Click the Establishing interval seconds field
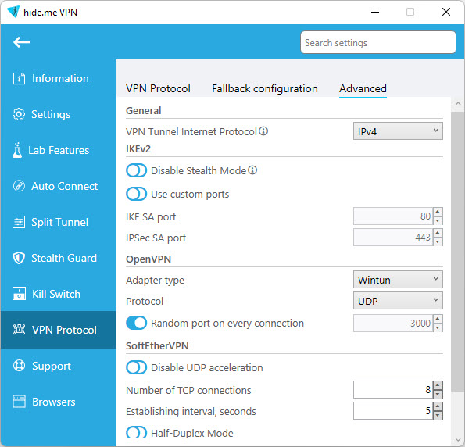The height and width of the screenshot is (447, 465). (x=393, y=410)
